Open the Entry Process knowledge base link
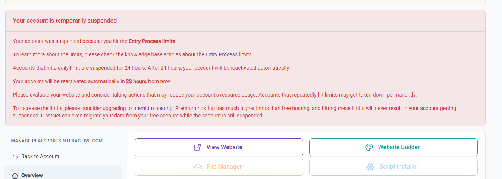Viewport: 502px width, 179px height. tap(222, 54)
